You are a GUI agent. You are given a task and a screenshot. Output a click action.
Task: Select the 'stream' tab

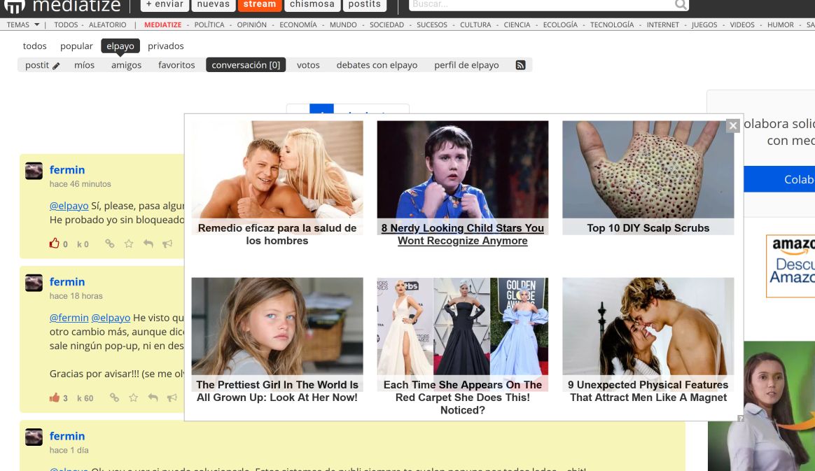coord(260,5)
